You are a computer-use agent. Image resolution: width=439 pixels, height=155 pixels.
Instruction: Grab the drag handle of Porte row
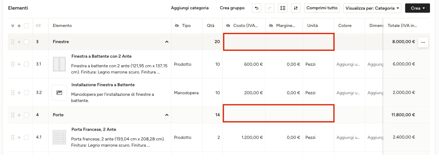click(x=13, y=115)
